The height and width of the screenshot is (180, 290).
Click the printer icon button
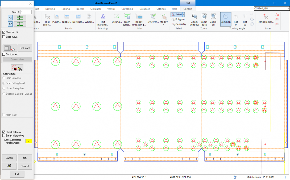[9, 166]
